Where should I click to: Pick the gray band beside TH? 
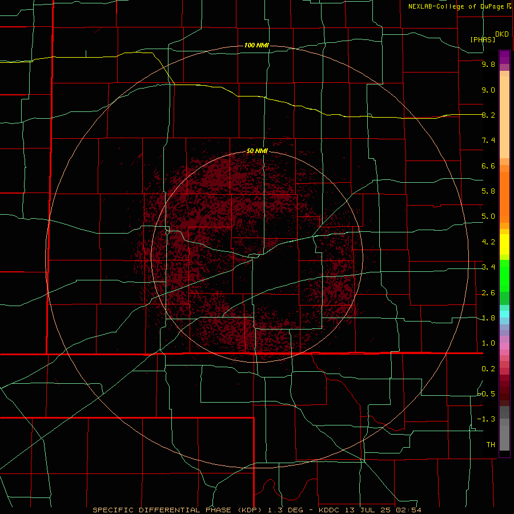(x=504, y=438)
